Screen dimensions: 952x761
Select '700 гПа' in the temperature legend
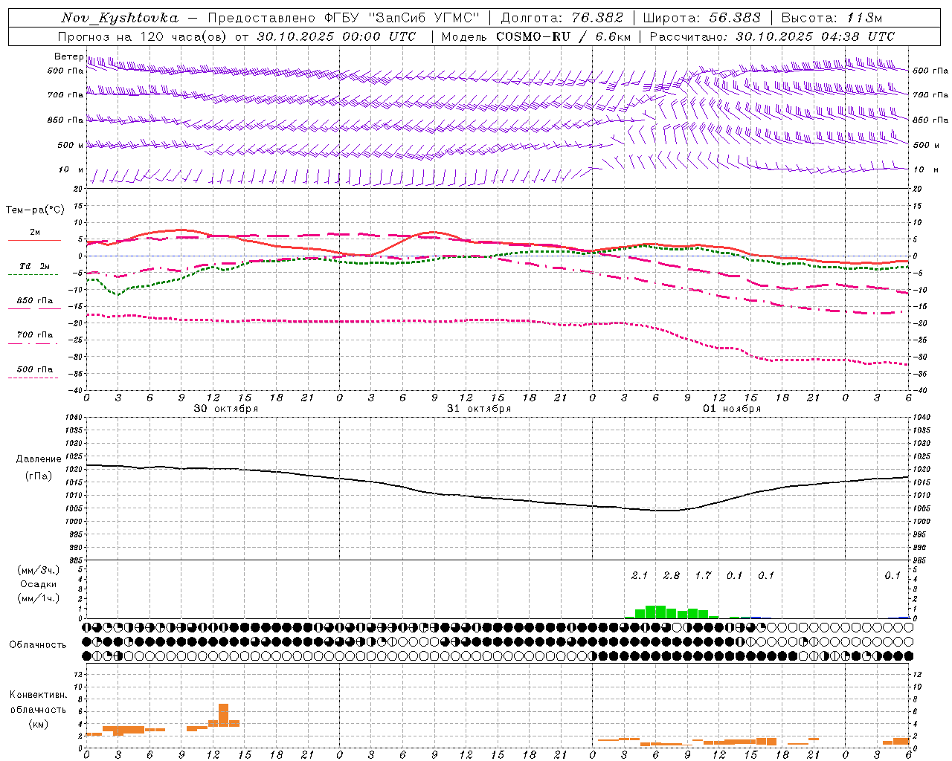(x=35, y=335)
